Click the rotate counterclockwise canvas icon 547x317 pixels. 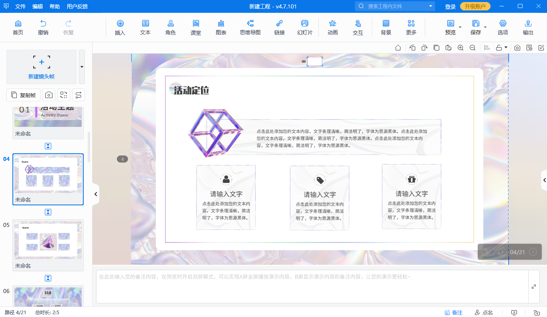pos(412,48)
